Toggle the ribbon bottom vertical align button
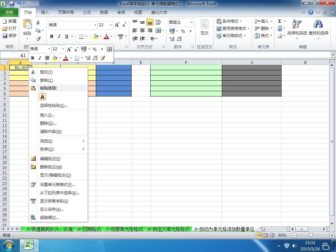The image size is (336, 252). click(150, 22)
